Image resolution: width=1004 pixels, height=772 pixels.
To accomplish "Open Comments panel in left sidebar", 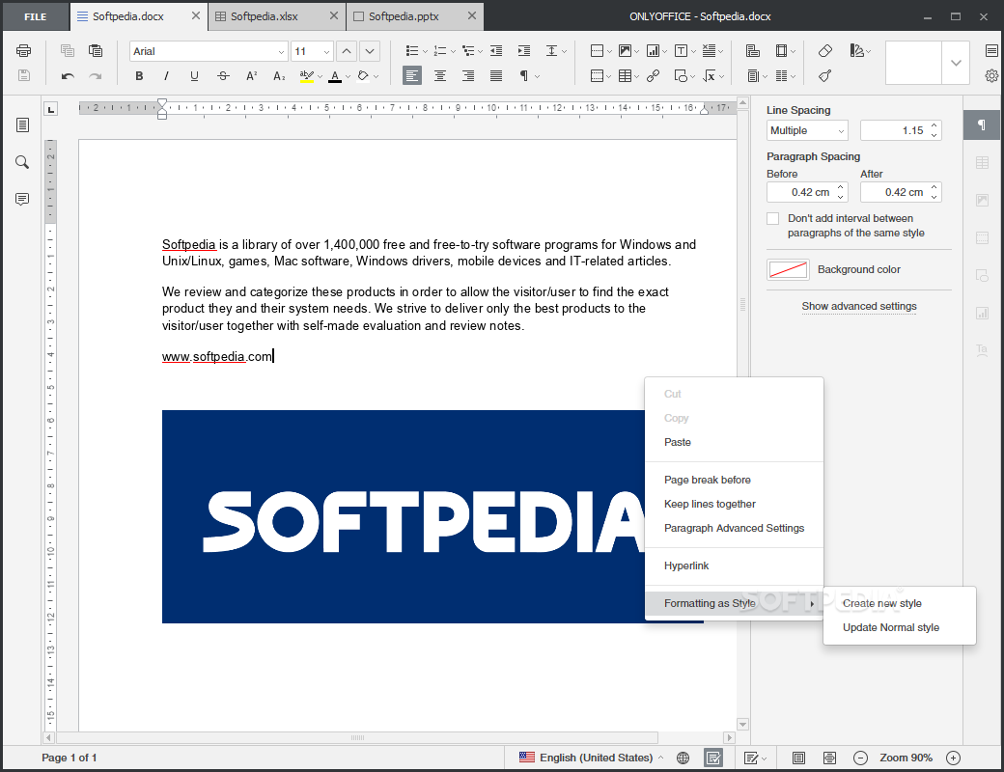I will 22,200.
